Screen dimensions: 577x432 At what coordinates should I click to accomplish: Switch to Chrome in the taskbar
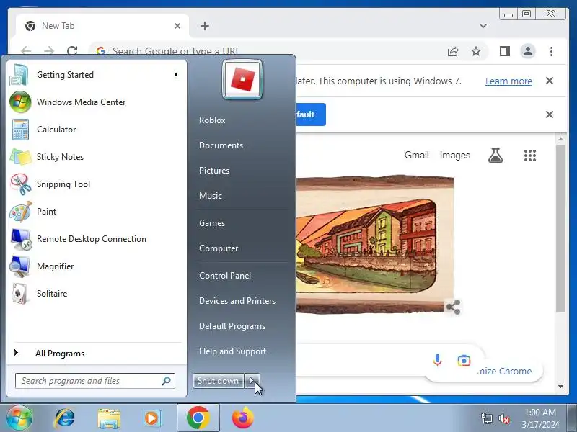click(x=198, y=418)
